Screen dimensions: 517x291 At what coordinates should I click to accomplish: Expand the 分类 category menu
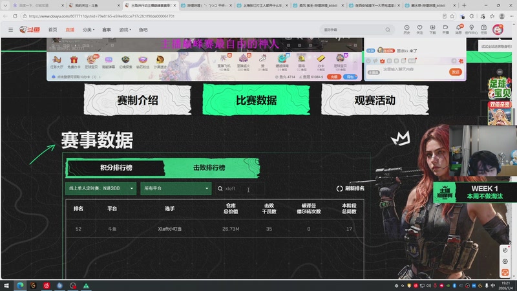tap(89, 30)
